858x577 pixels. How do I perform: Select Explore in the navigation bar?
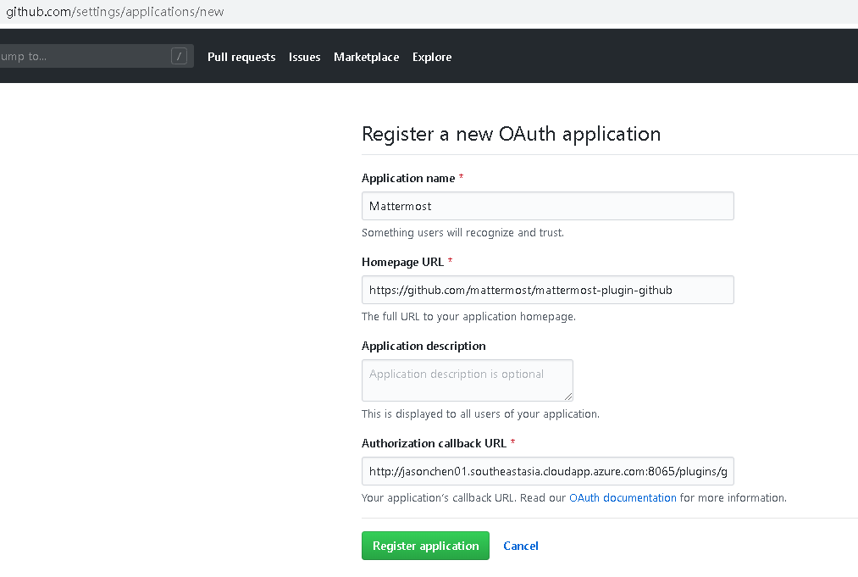(432, 57)
